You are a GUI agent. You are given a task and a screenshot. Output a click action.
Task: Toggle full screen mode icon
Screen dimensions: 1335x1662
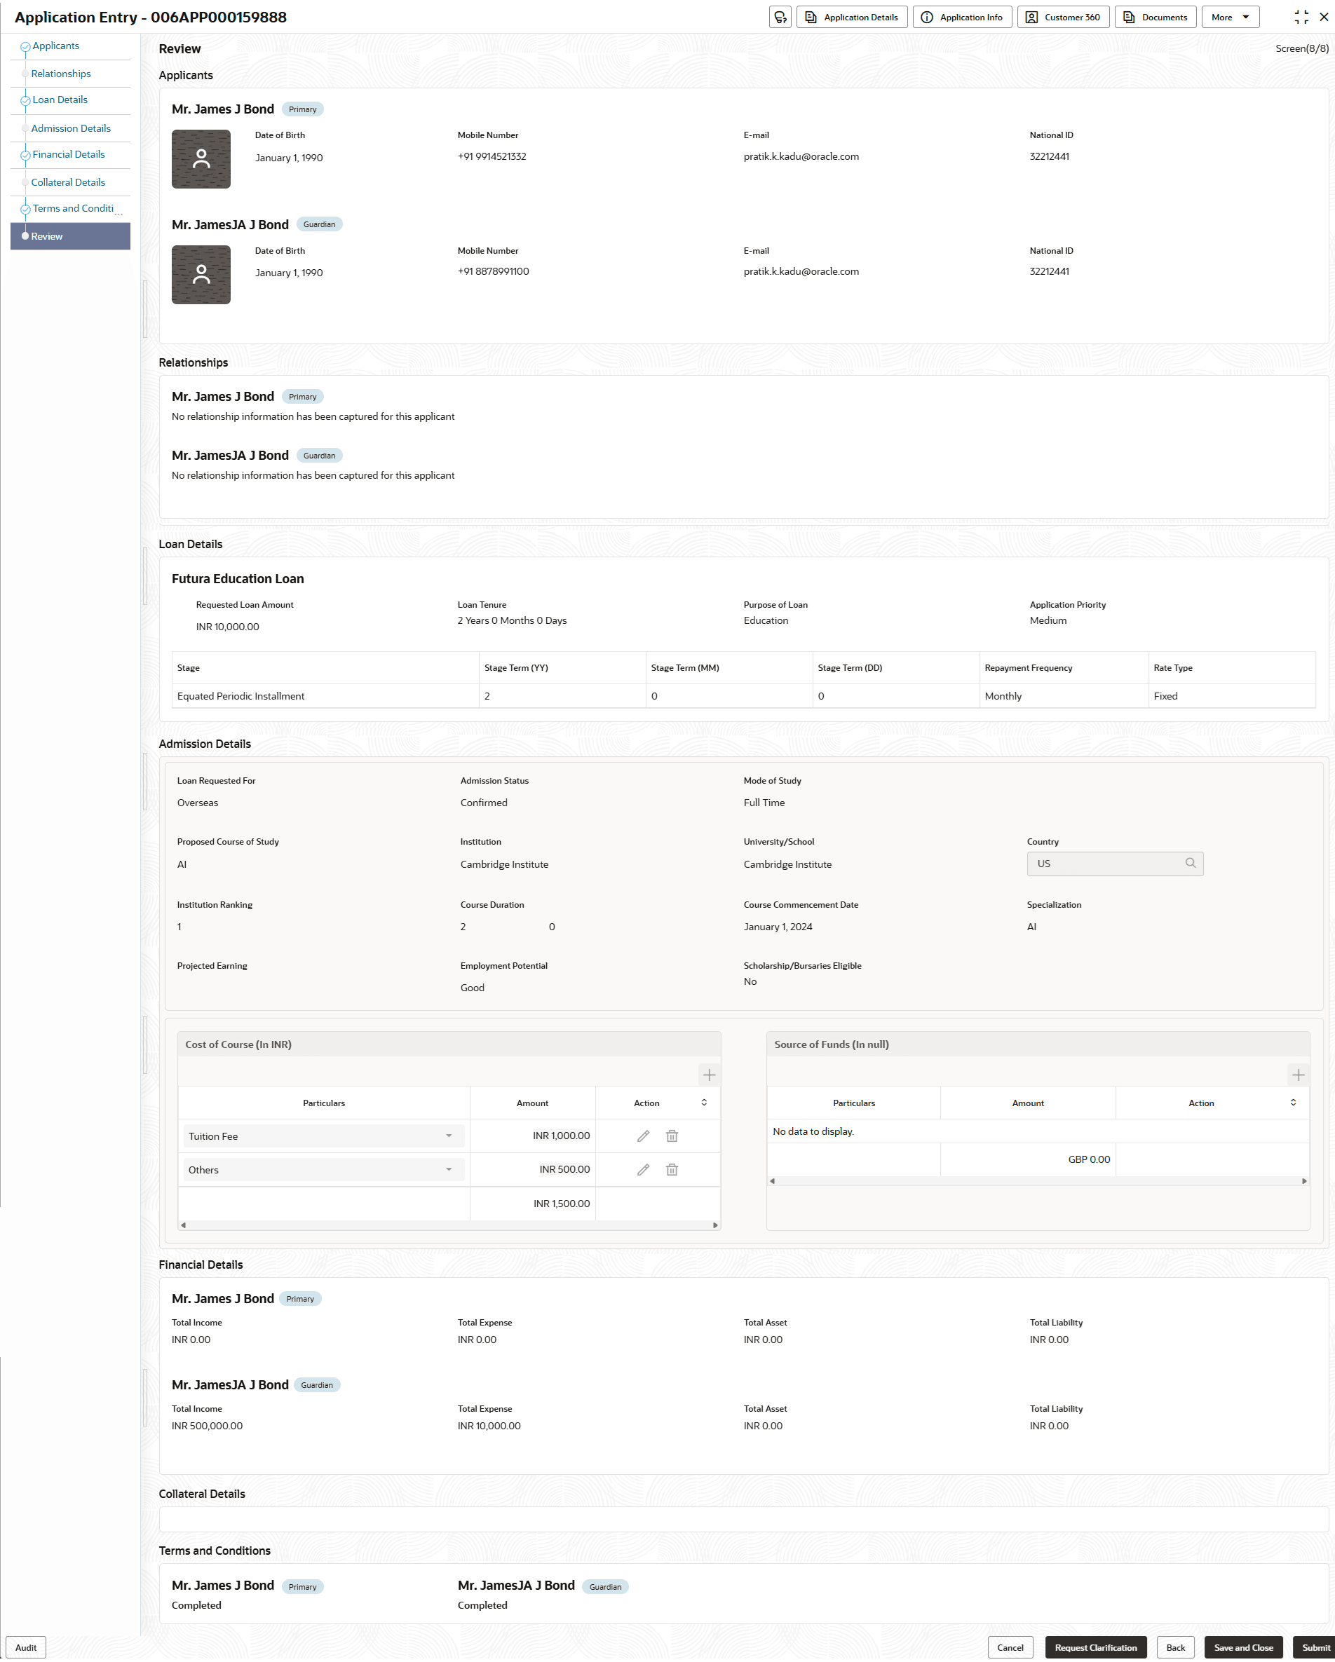(x=1301, y=17)
